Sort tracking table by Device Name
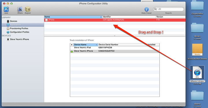This screenshot has width=208, height=108. [x=86, y=45]
